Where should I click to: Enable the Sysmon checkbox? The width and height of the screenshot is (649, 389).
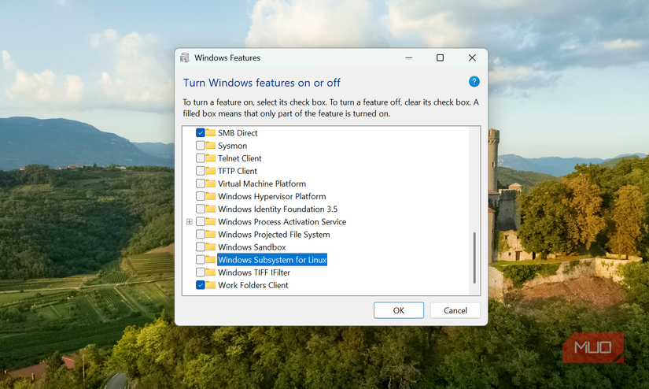[201, 146]
